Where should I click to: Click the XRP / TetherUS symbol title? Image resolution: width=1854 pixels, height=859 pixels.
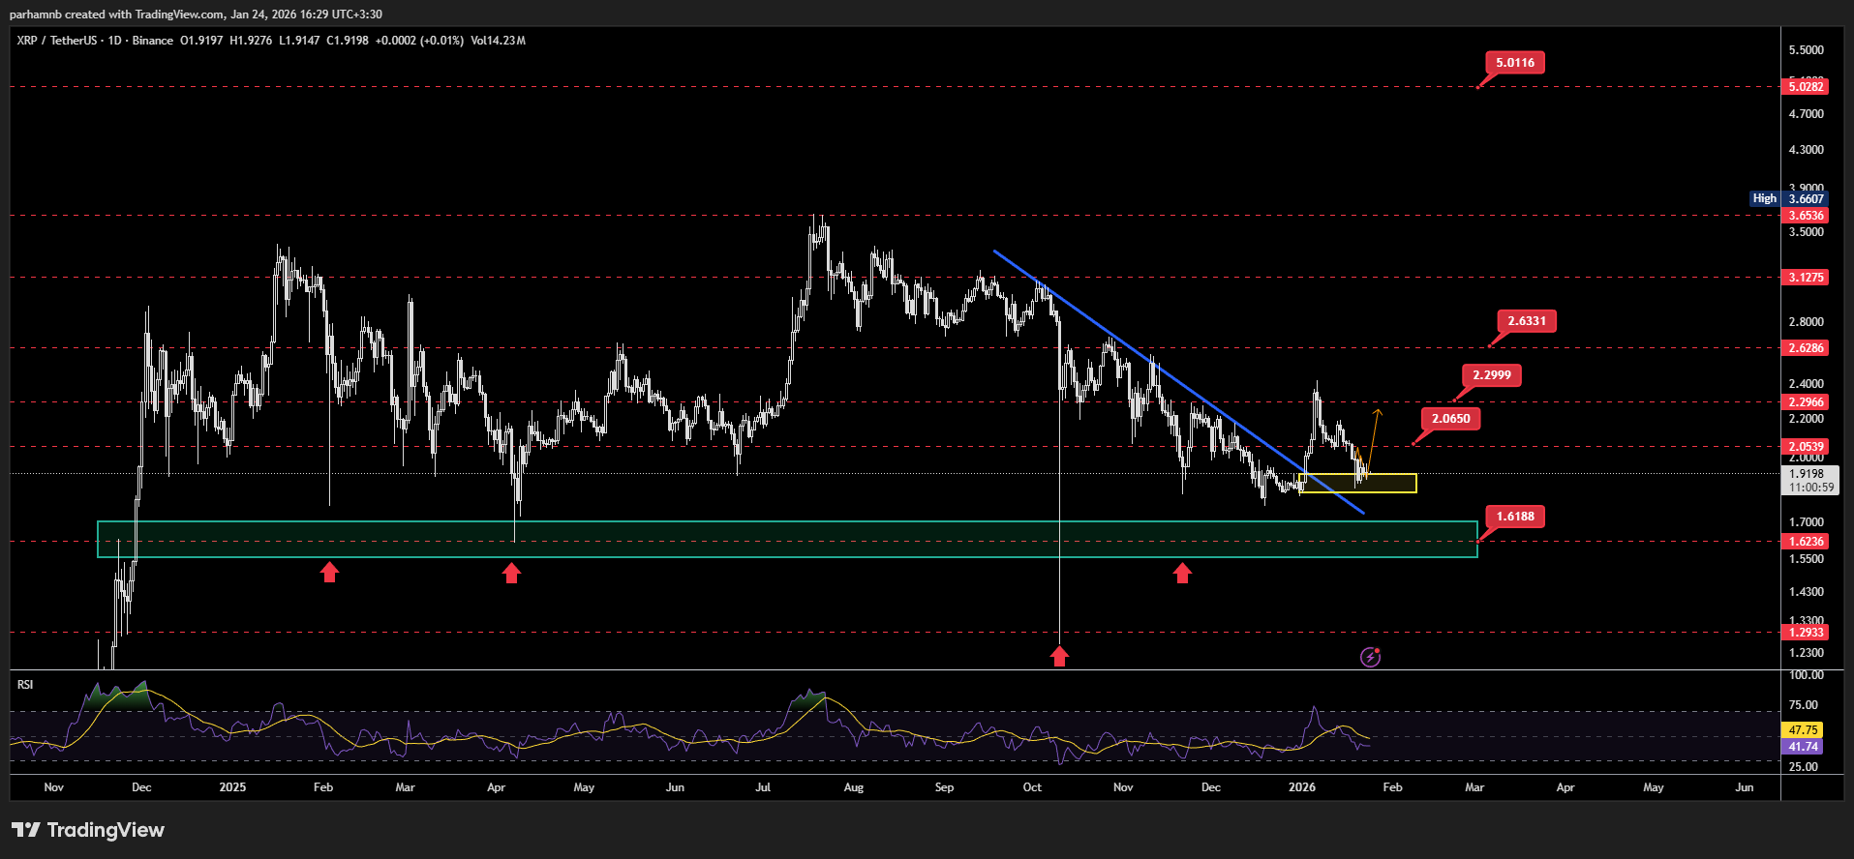tap(56, 41)
